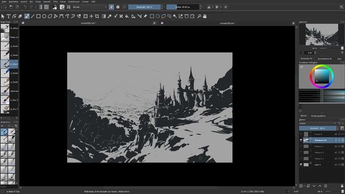Open layer blending mode dropdown in layers panel
This screenshot has height=194, width=345.
tap(318, 123)
